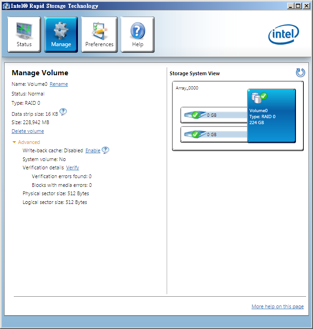This screenshot has height=329, width=313.
Task: Click the 'Type: RAID 0' text
Action: click(26, 103)
